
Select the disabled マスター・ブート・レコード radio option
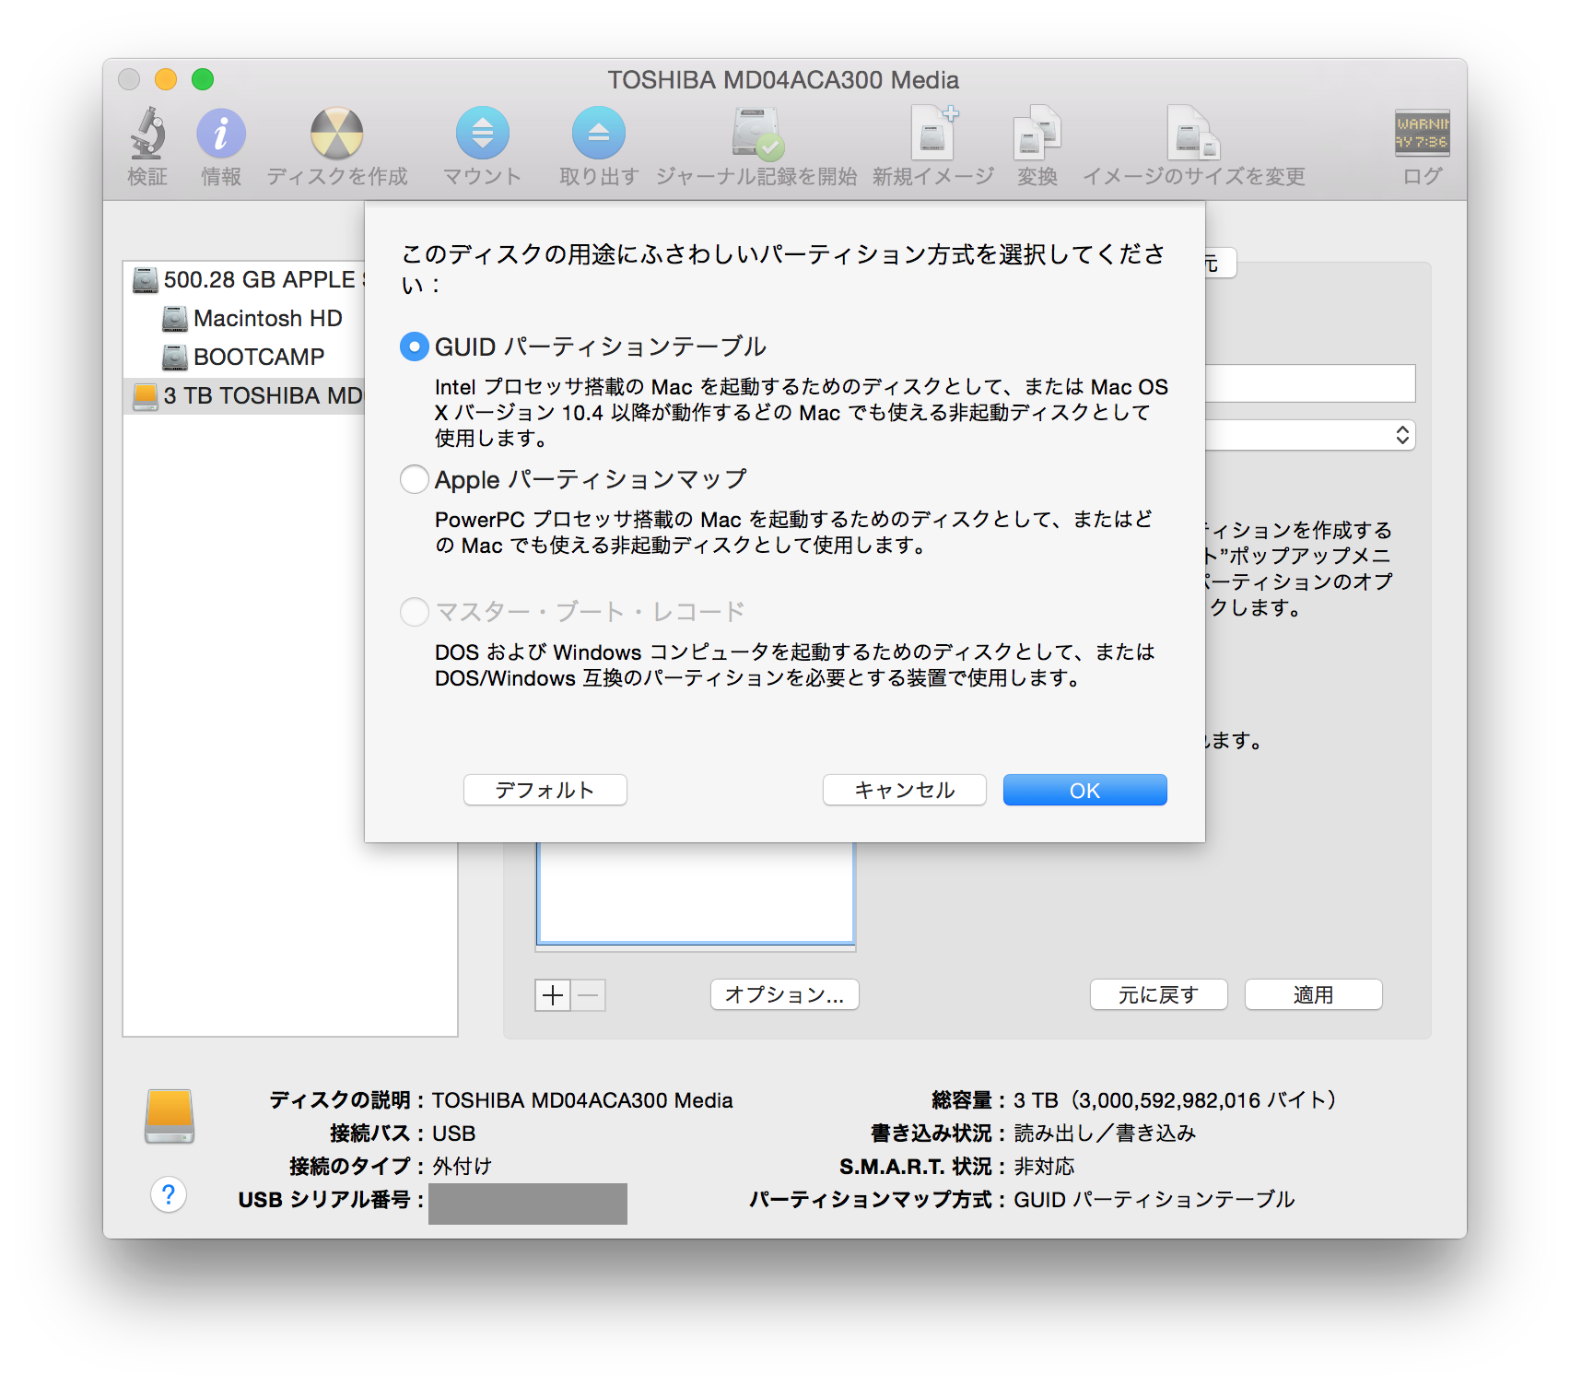(x=415, y=612)
